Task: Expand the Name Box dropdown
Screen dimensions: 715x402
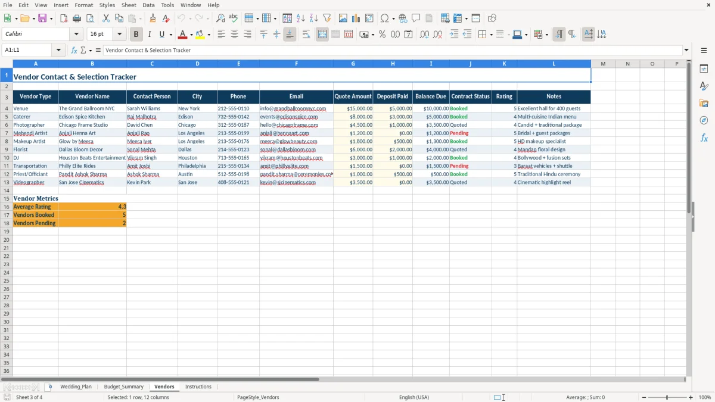Action: click(59, 51)
